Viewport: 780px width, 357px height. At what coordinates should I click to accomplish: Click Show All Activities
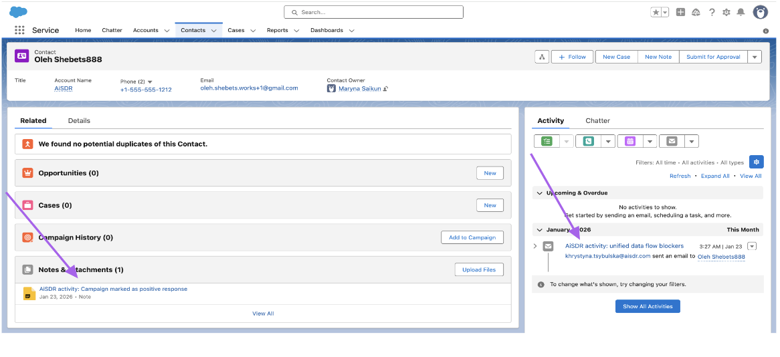point(648,306)
